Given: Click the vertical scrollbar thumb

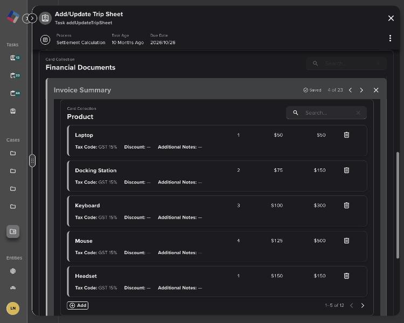Looking at the screenshot, I should click(x=398, y=205).
